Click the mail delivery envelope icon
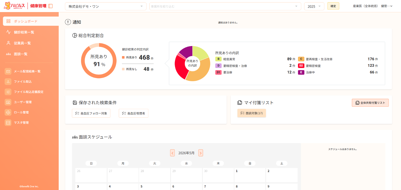This screenshot has width=401, height=190. coord(8,71)
